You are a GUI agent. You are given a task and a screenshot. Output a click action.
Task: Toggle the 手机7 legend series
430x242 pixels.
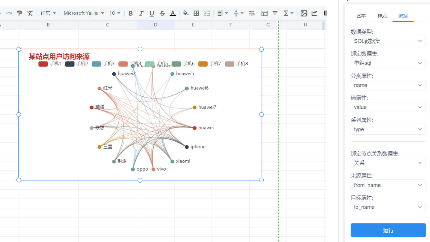210,64
